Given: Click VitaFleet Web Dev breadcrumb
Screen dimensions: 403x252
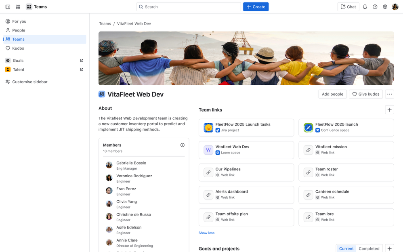Looking at the screenshot, I should (134, 24).
